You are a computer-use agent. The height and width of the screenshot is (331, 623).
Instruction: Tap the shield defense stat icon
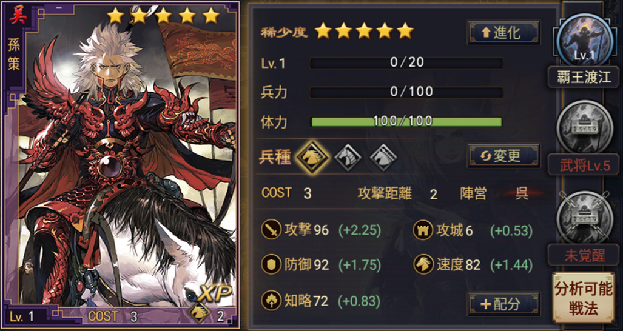(x=271, y=265)
